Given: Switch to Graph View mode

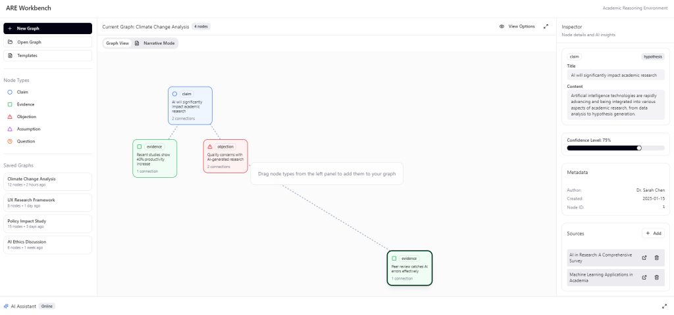Looking at the screenshot, I should coord(117,43).
